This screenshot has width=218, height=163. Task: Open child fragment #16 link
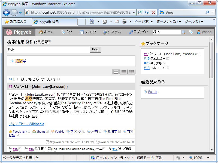coord(31,149)
